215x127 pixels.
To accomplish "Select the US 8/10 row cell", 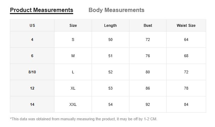I will coord(32,72).
